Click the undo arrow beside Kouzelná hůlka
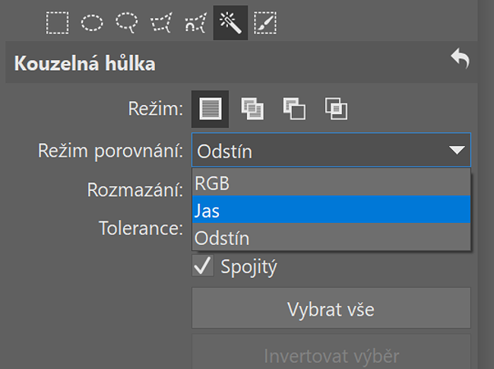The width and height of the screenshot is (494, 369). (461, 59)
